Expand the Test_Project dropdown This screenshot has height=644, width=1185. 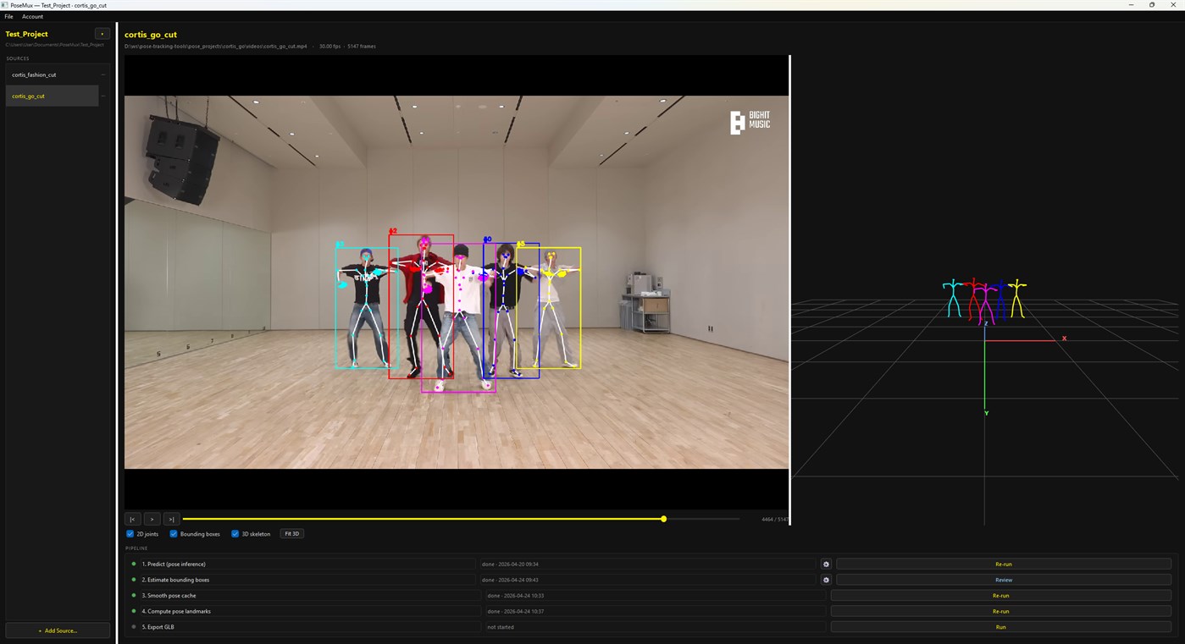coord(102,34)
